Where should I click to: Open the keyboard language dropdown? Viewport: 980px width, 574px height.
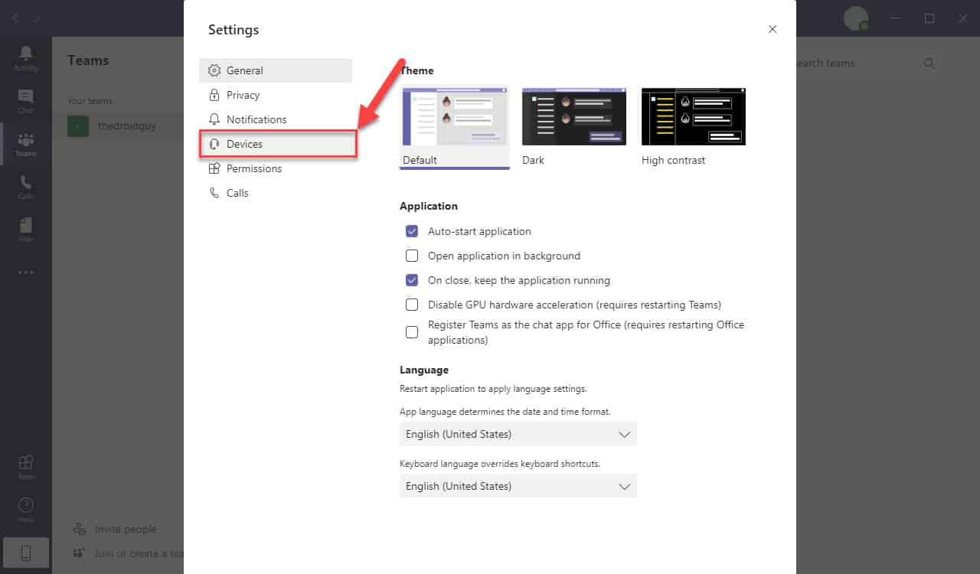[x=518, y=486]
